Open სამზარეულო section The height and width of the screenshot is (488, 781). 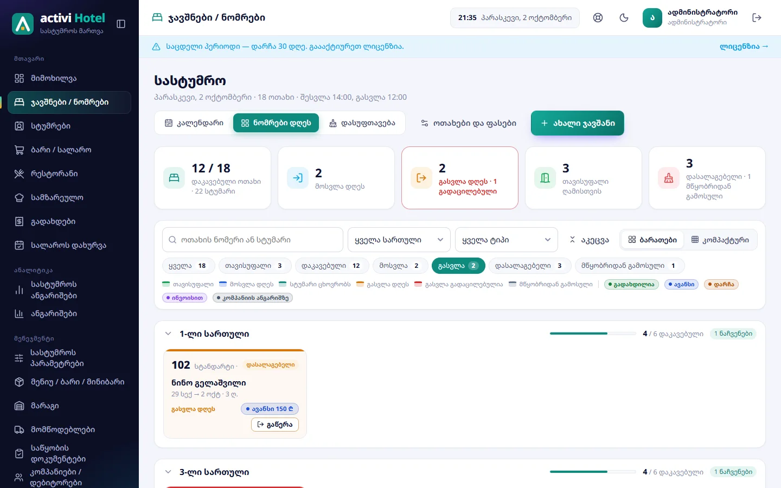(x=69, y=197)
